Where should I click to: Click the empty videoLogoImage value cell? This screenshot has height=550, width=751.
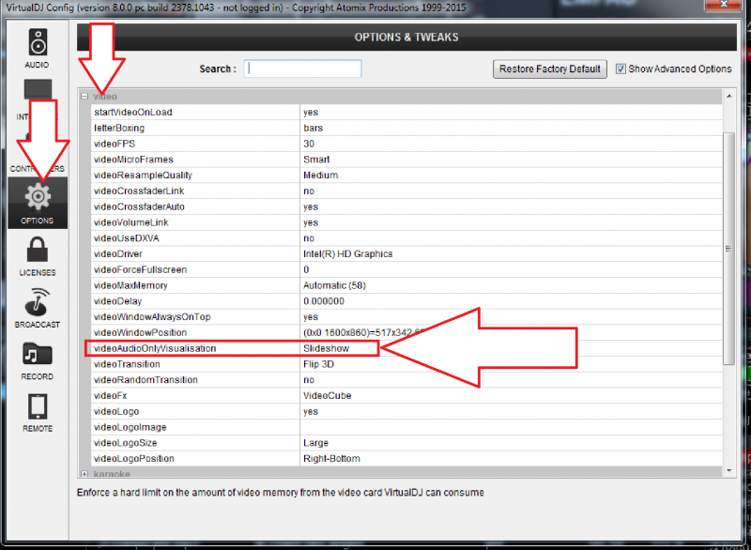click(x=511, y=427)
